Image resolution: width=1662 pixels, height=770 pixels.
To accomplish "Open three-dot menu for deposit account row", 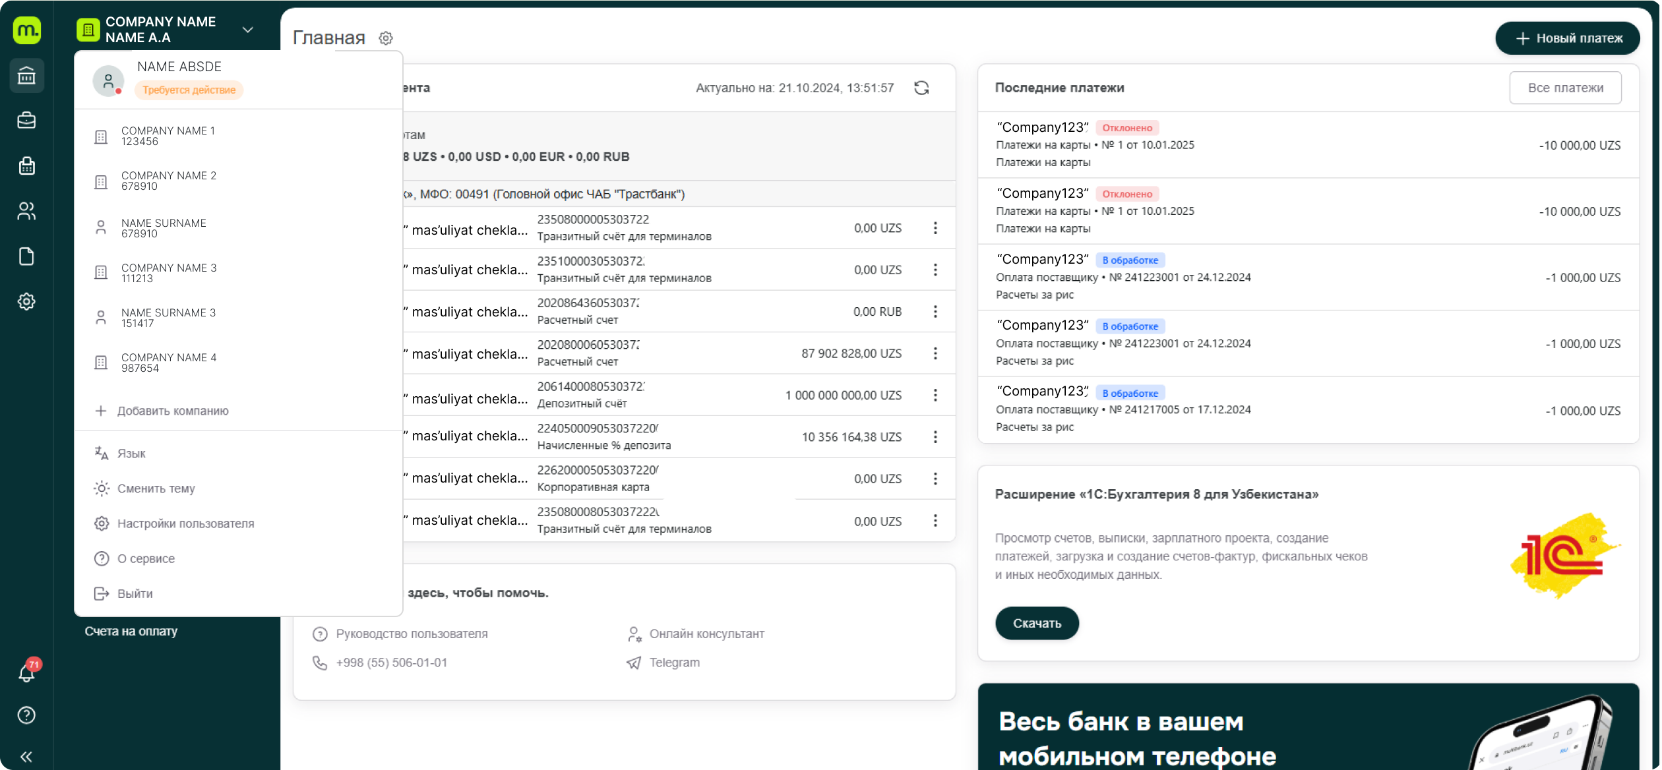I will (x=935, y=395).
